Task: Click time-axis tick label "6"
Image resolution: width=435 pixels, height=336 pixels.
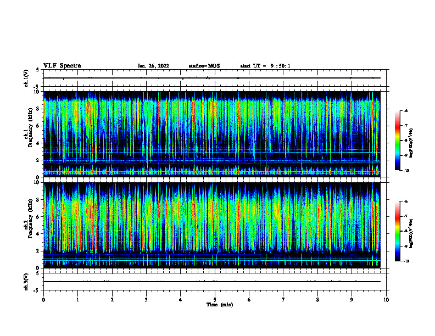Action: [249, 300]
